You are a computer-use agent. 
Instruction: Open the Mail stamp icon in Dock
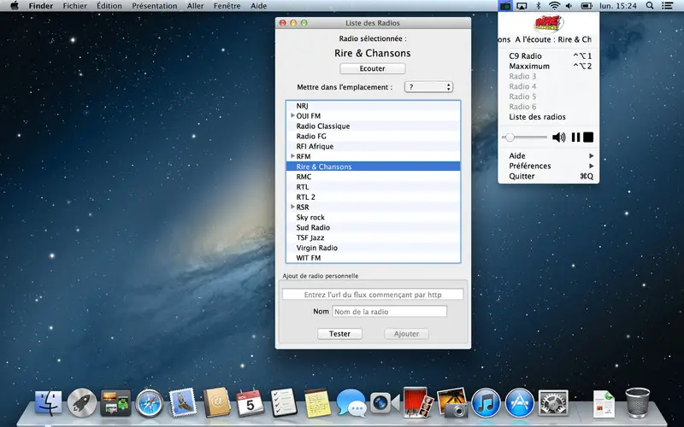click(183, 402)
